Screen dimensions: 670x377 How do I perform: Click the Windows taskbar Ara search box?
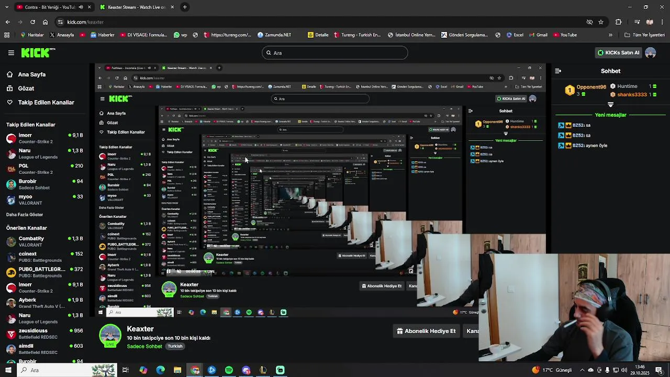(66, 370)
